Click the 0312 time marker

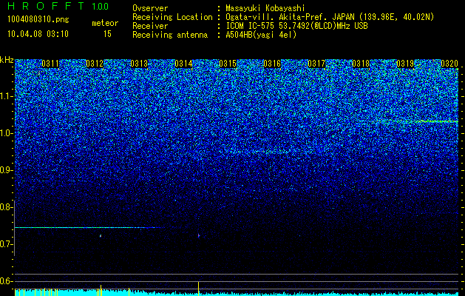[95, 64]
